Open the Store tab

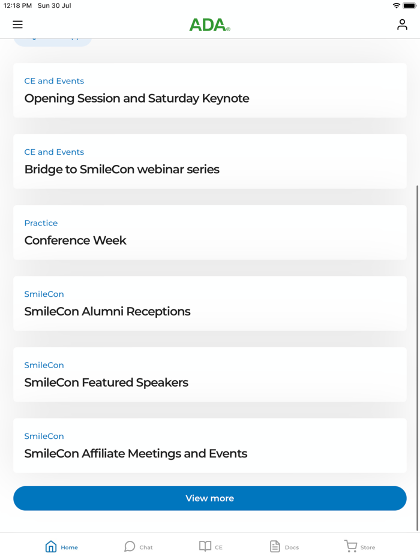[x=360, y=546]
